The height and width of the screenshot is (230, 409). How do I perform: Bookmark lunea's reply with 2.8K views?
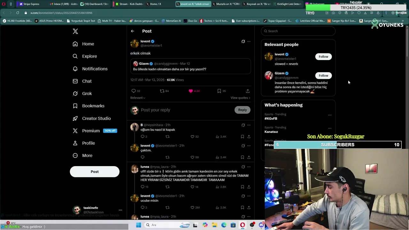[243, 187]
